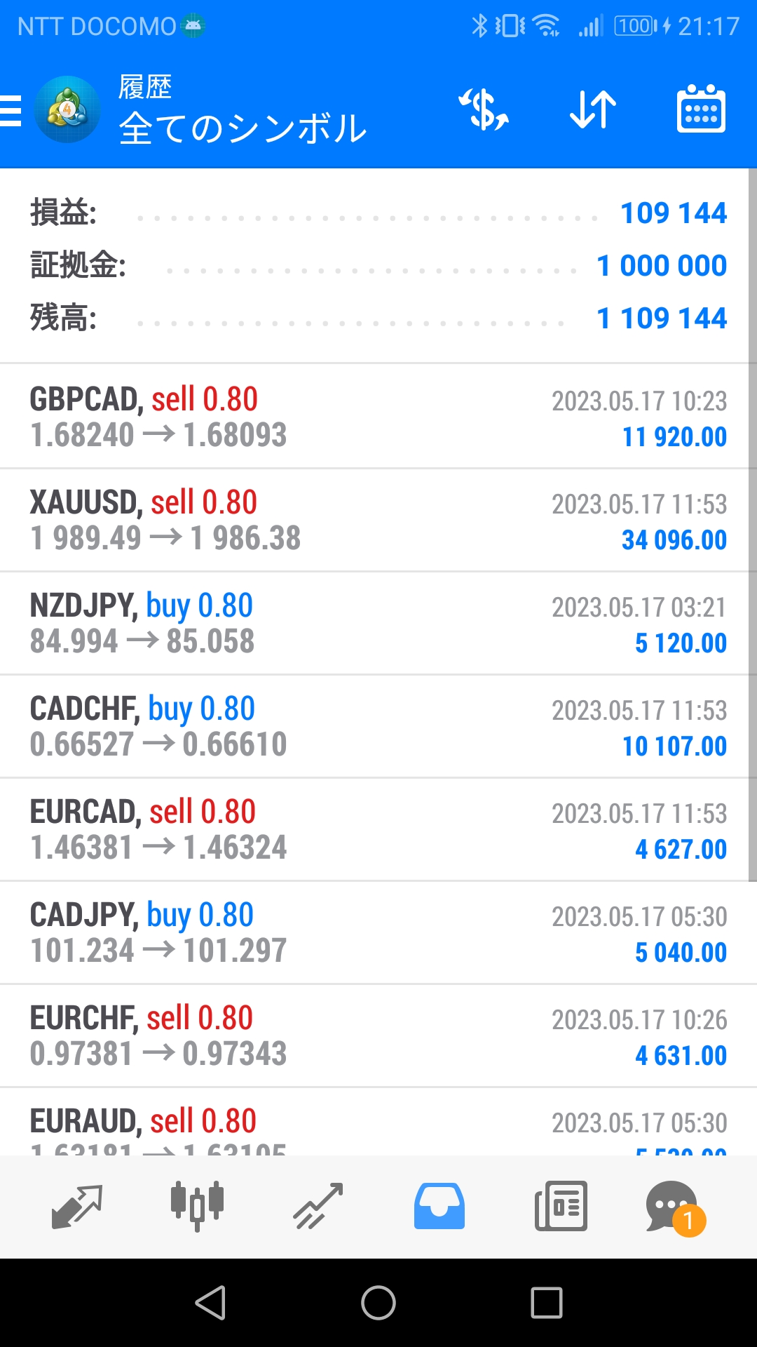Open the calendar date range picker

coord(701,110)
